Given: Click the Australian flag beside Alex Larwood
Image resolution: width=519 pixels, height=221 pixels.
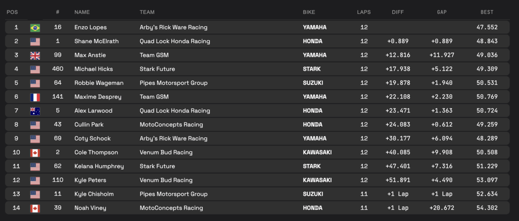Looking at the screenshot, I should click(35, 111).
